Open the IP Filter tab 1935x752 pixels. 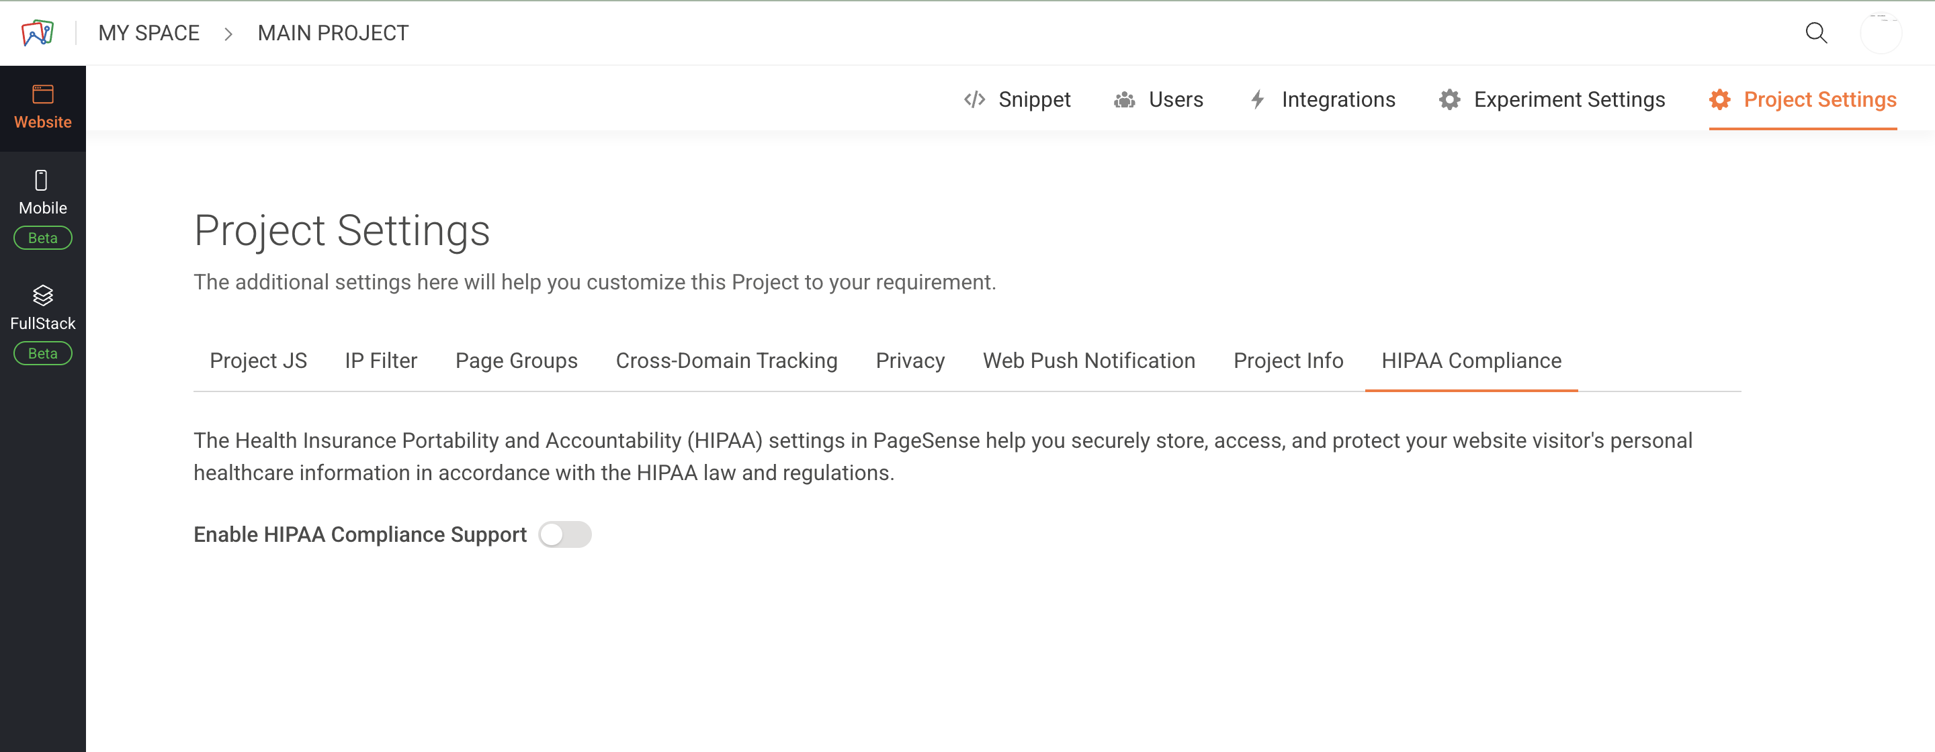click(x=381, y=361)
